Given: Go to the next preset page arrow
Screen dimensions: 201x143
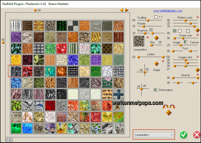Looking at the screenshot, I should [x=127, y=10].
